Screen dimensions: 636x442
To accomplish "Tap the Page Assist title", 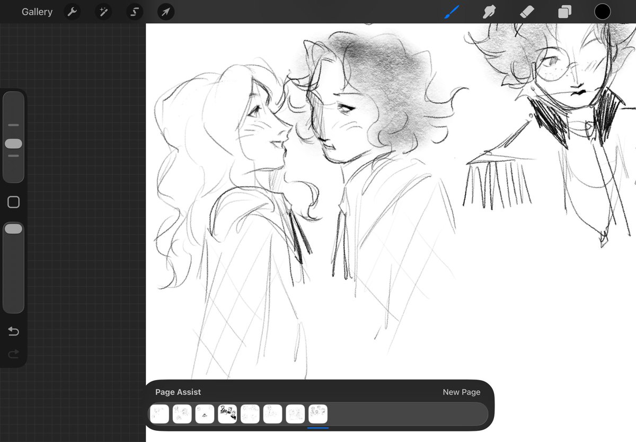I will tap(178, 392).
